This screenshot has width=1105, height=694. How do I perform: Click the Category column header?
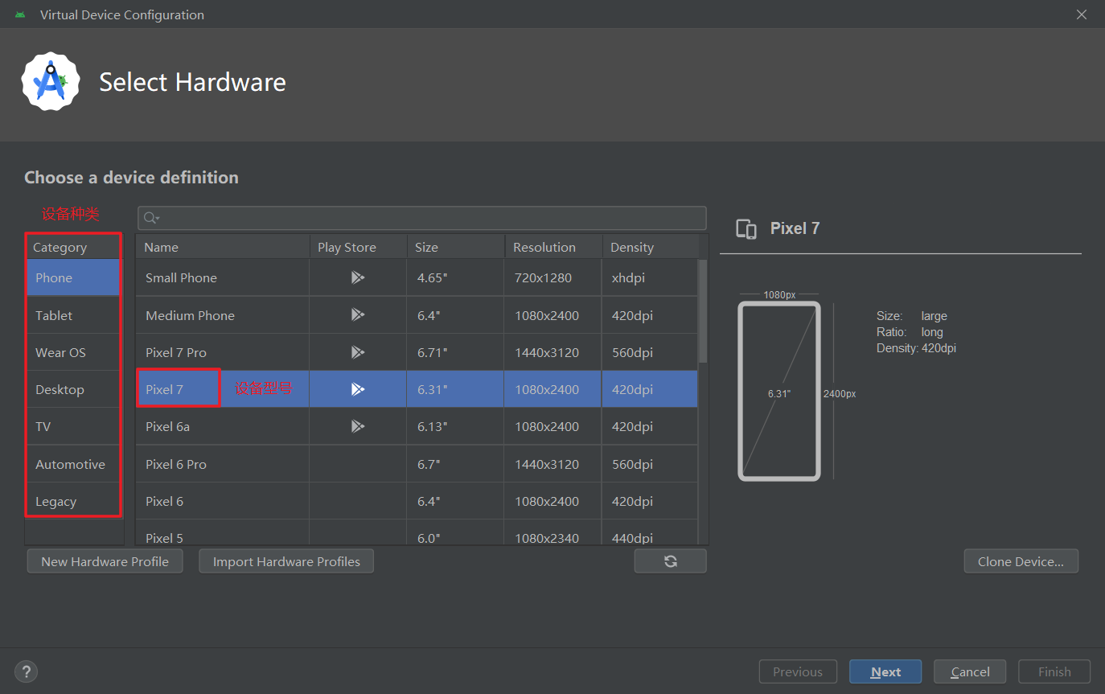click(x=73, y=247)
